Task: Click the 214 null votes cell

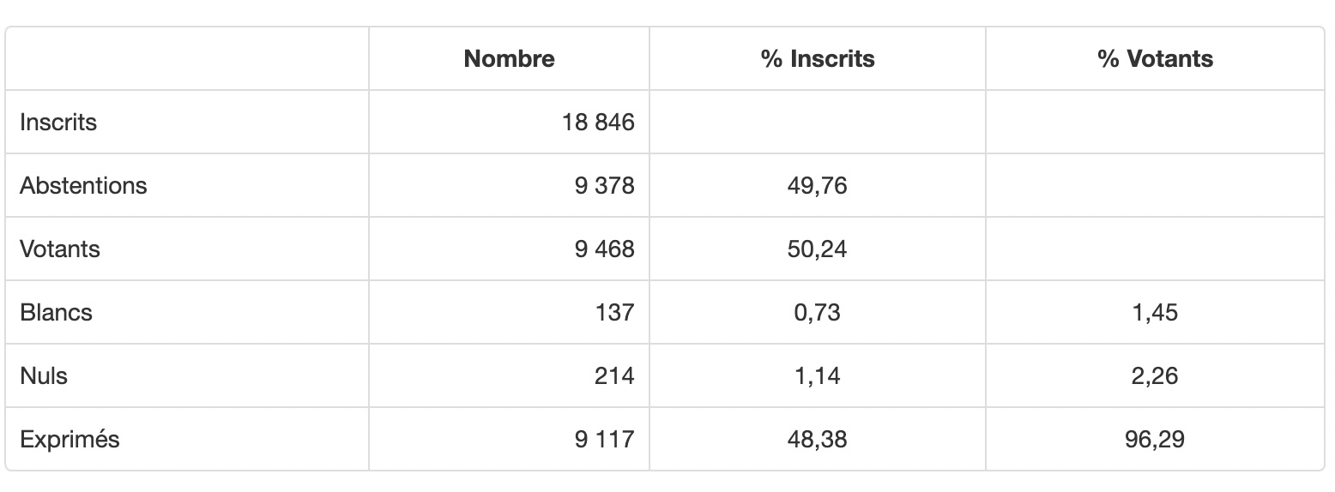Action: (614, 376)
